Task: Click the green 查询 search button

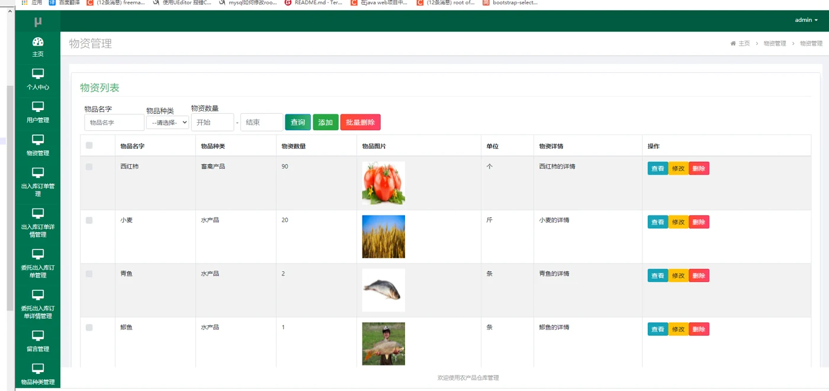Action: (x=298, y=122)
